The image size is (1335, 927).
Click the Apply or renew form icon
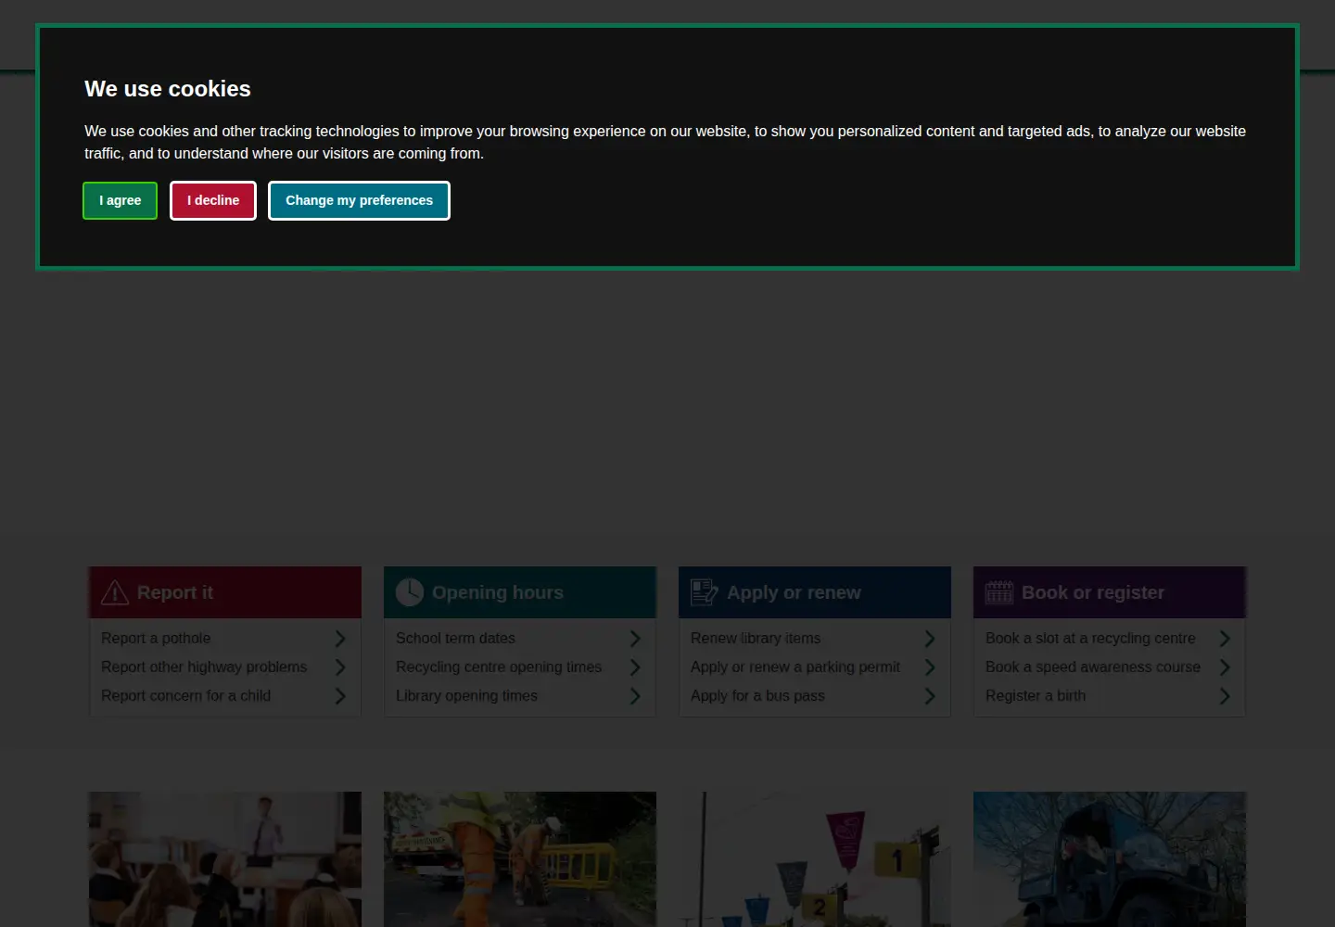click(x=705, y=592)
